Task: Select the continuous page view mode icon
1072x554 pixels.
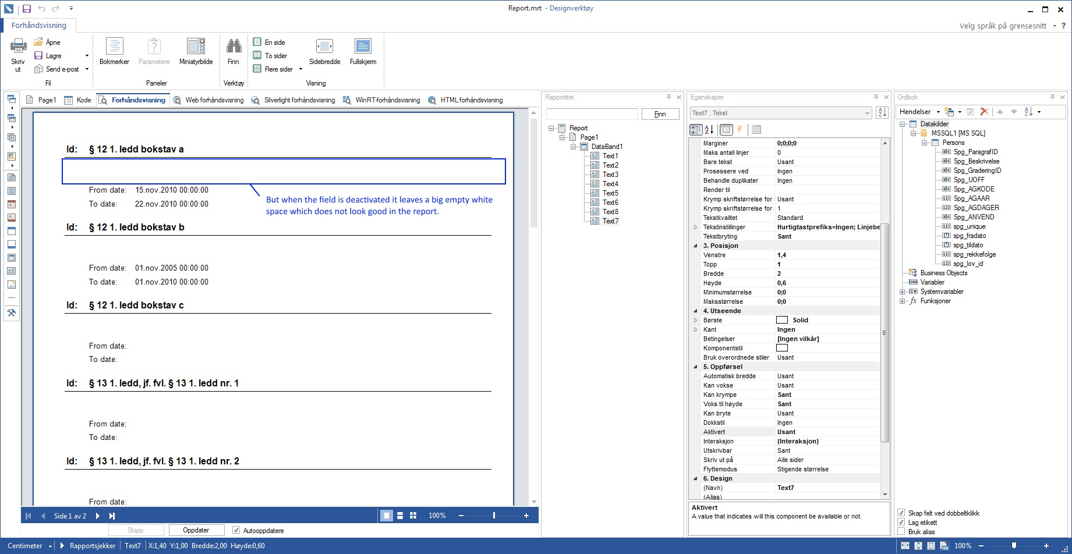Action: click(400, 516)
